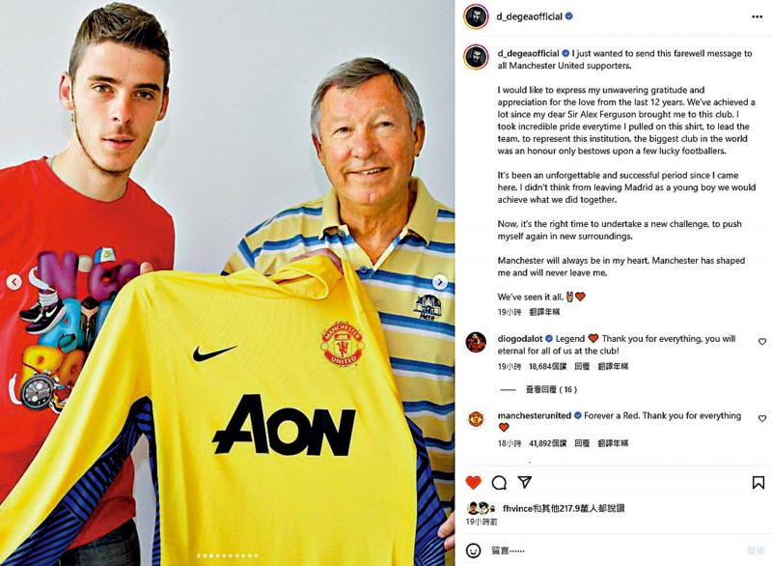
Task: Open the manchesterunited profile link
Action: [535, 415]
